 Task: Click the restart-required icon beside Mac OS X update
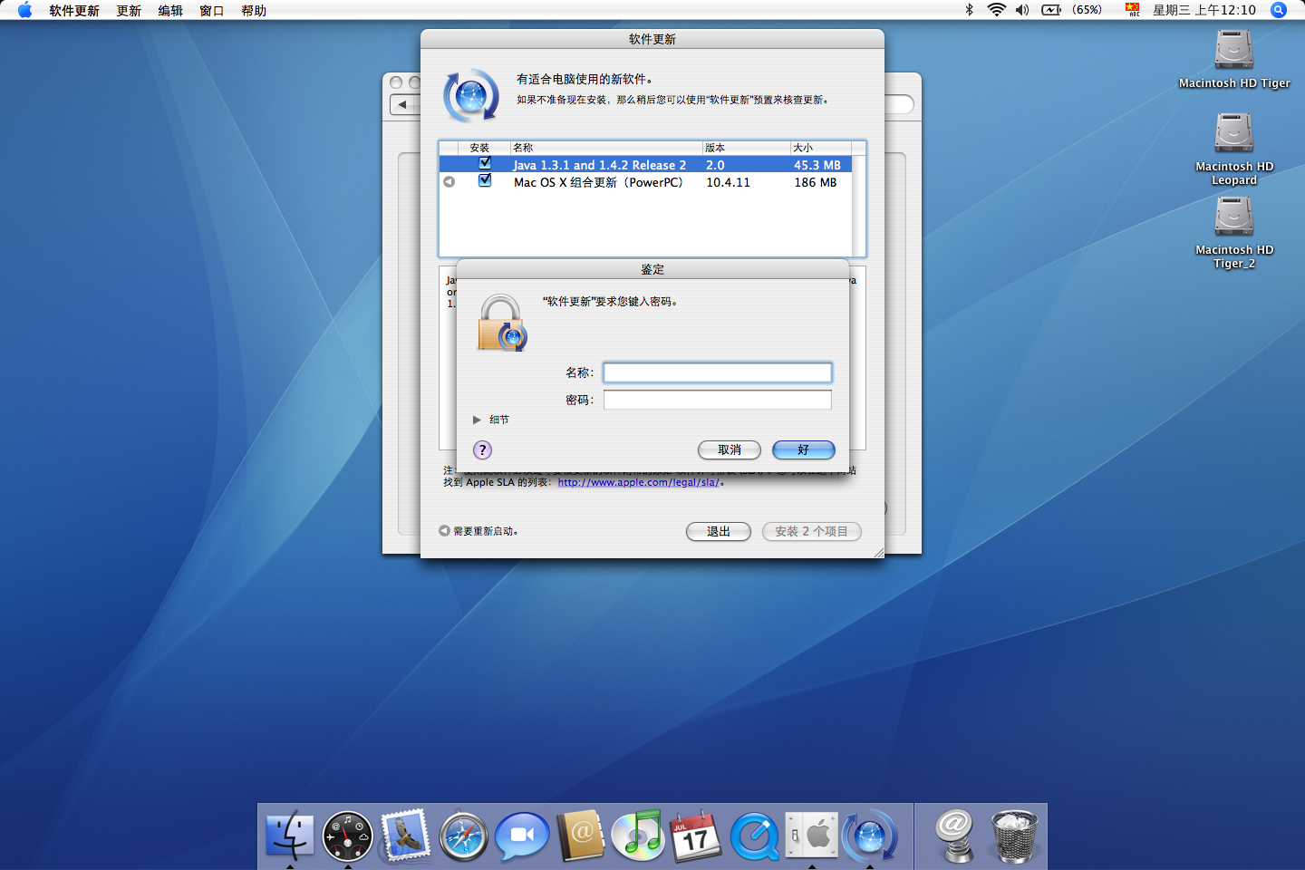[449, 182]
